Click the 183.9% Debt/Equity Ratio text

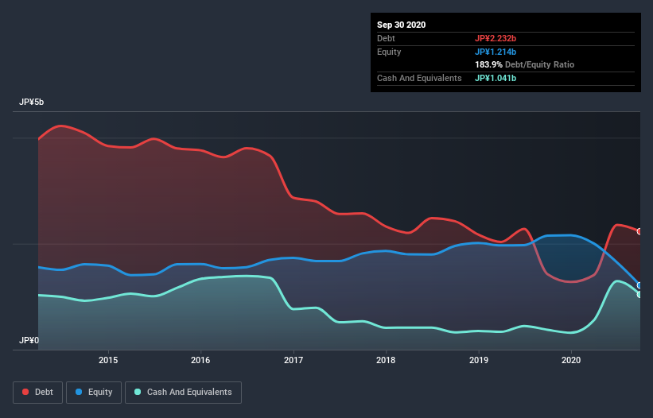[x=525, y=65]
